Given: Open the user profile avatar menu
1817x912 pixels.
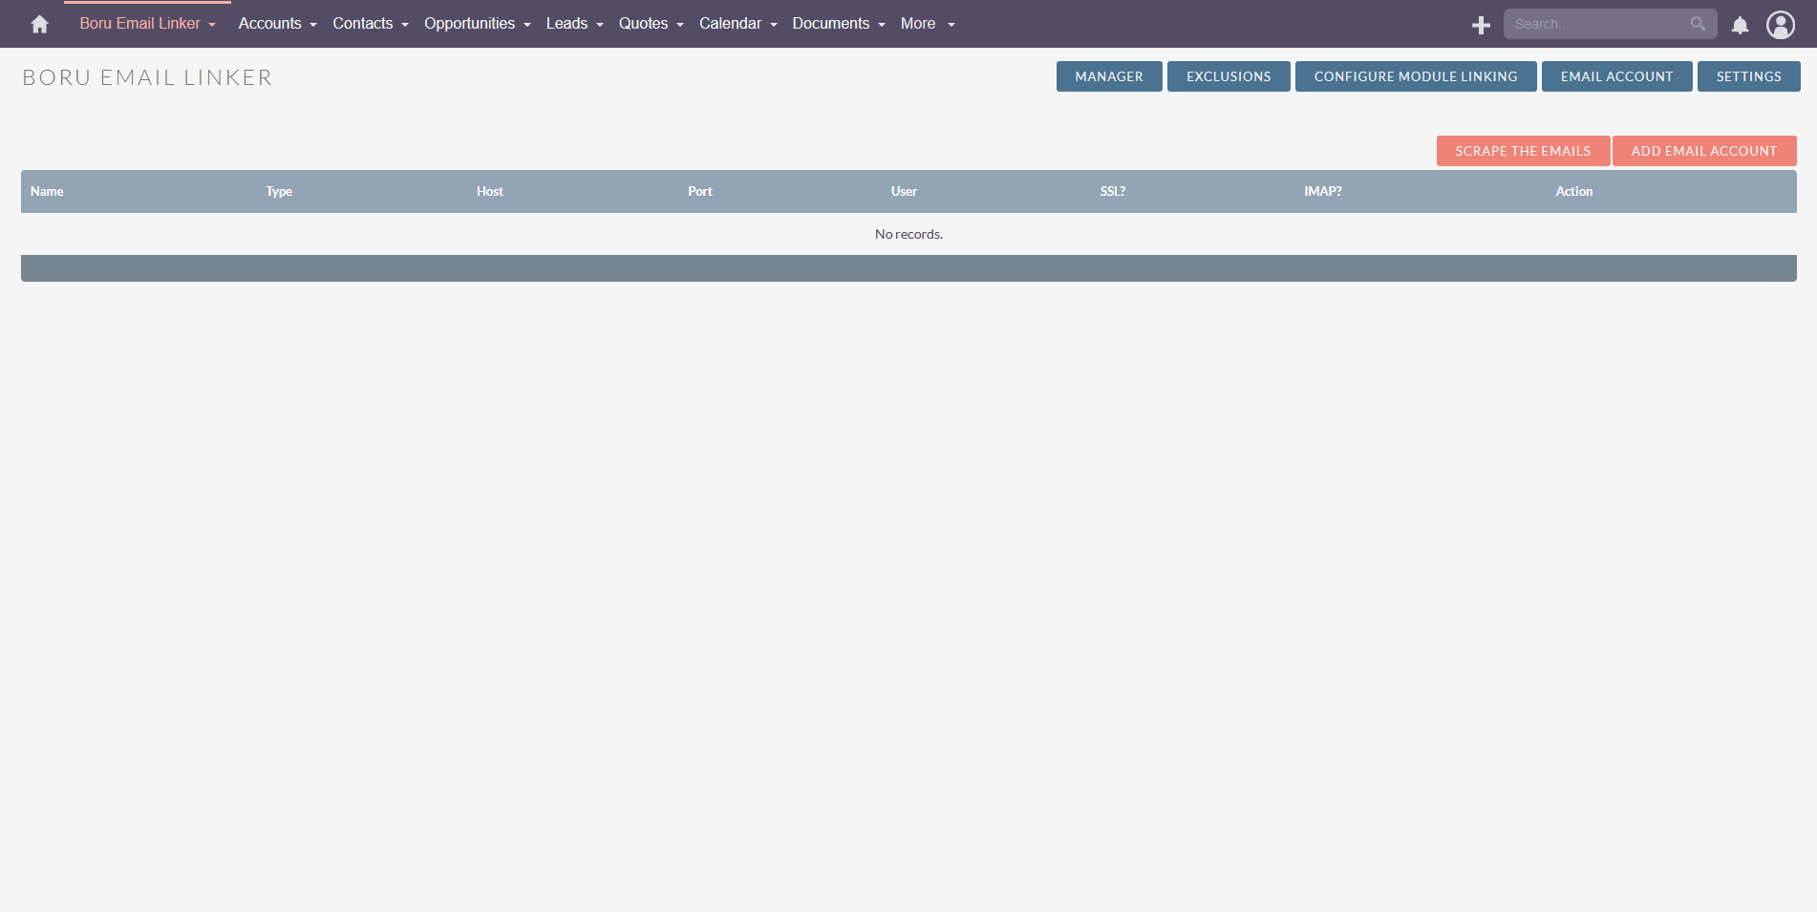Looking at the screenshot, I should click(1780, 25).
